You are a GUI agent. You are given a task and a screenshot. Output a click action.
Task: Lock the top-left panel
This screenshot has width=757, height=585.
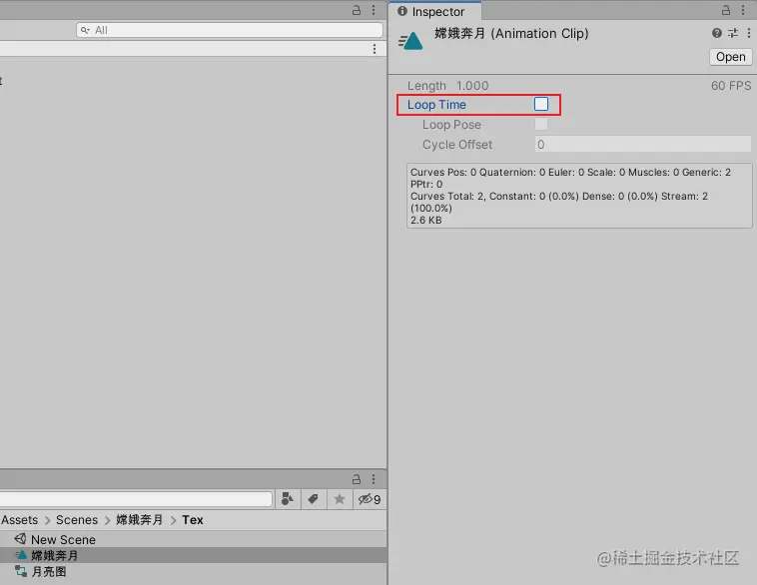357,10
